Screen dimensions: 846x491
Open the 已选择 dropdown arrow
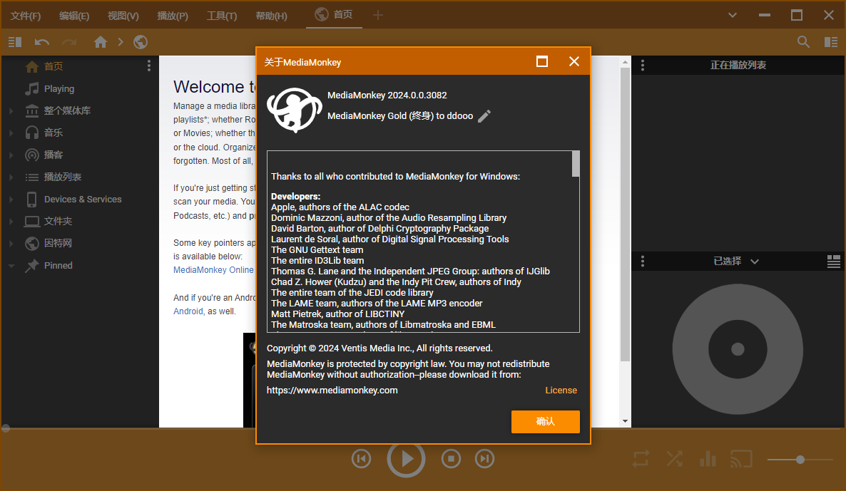click(755, 262)
